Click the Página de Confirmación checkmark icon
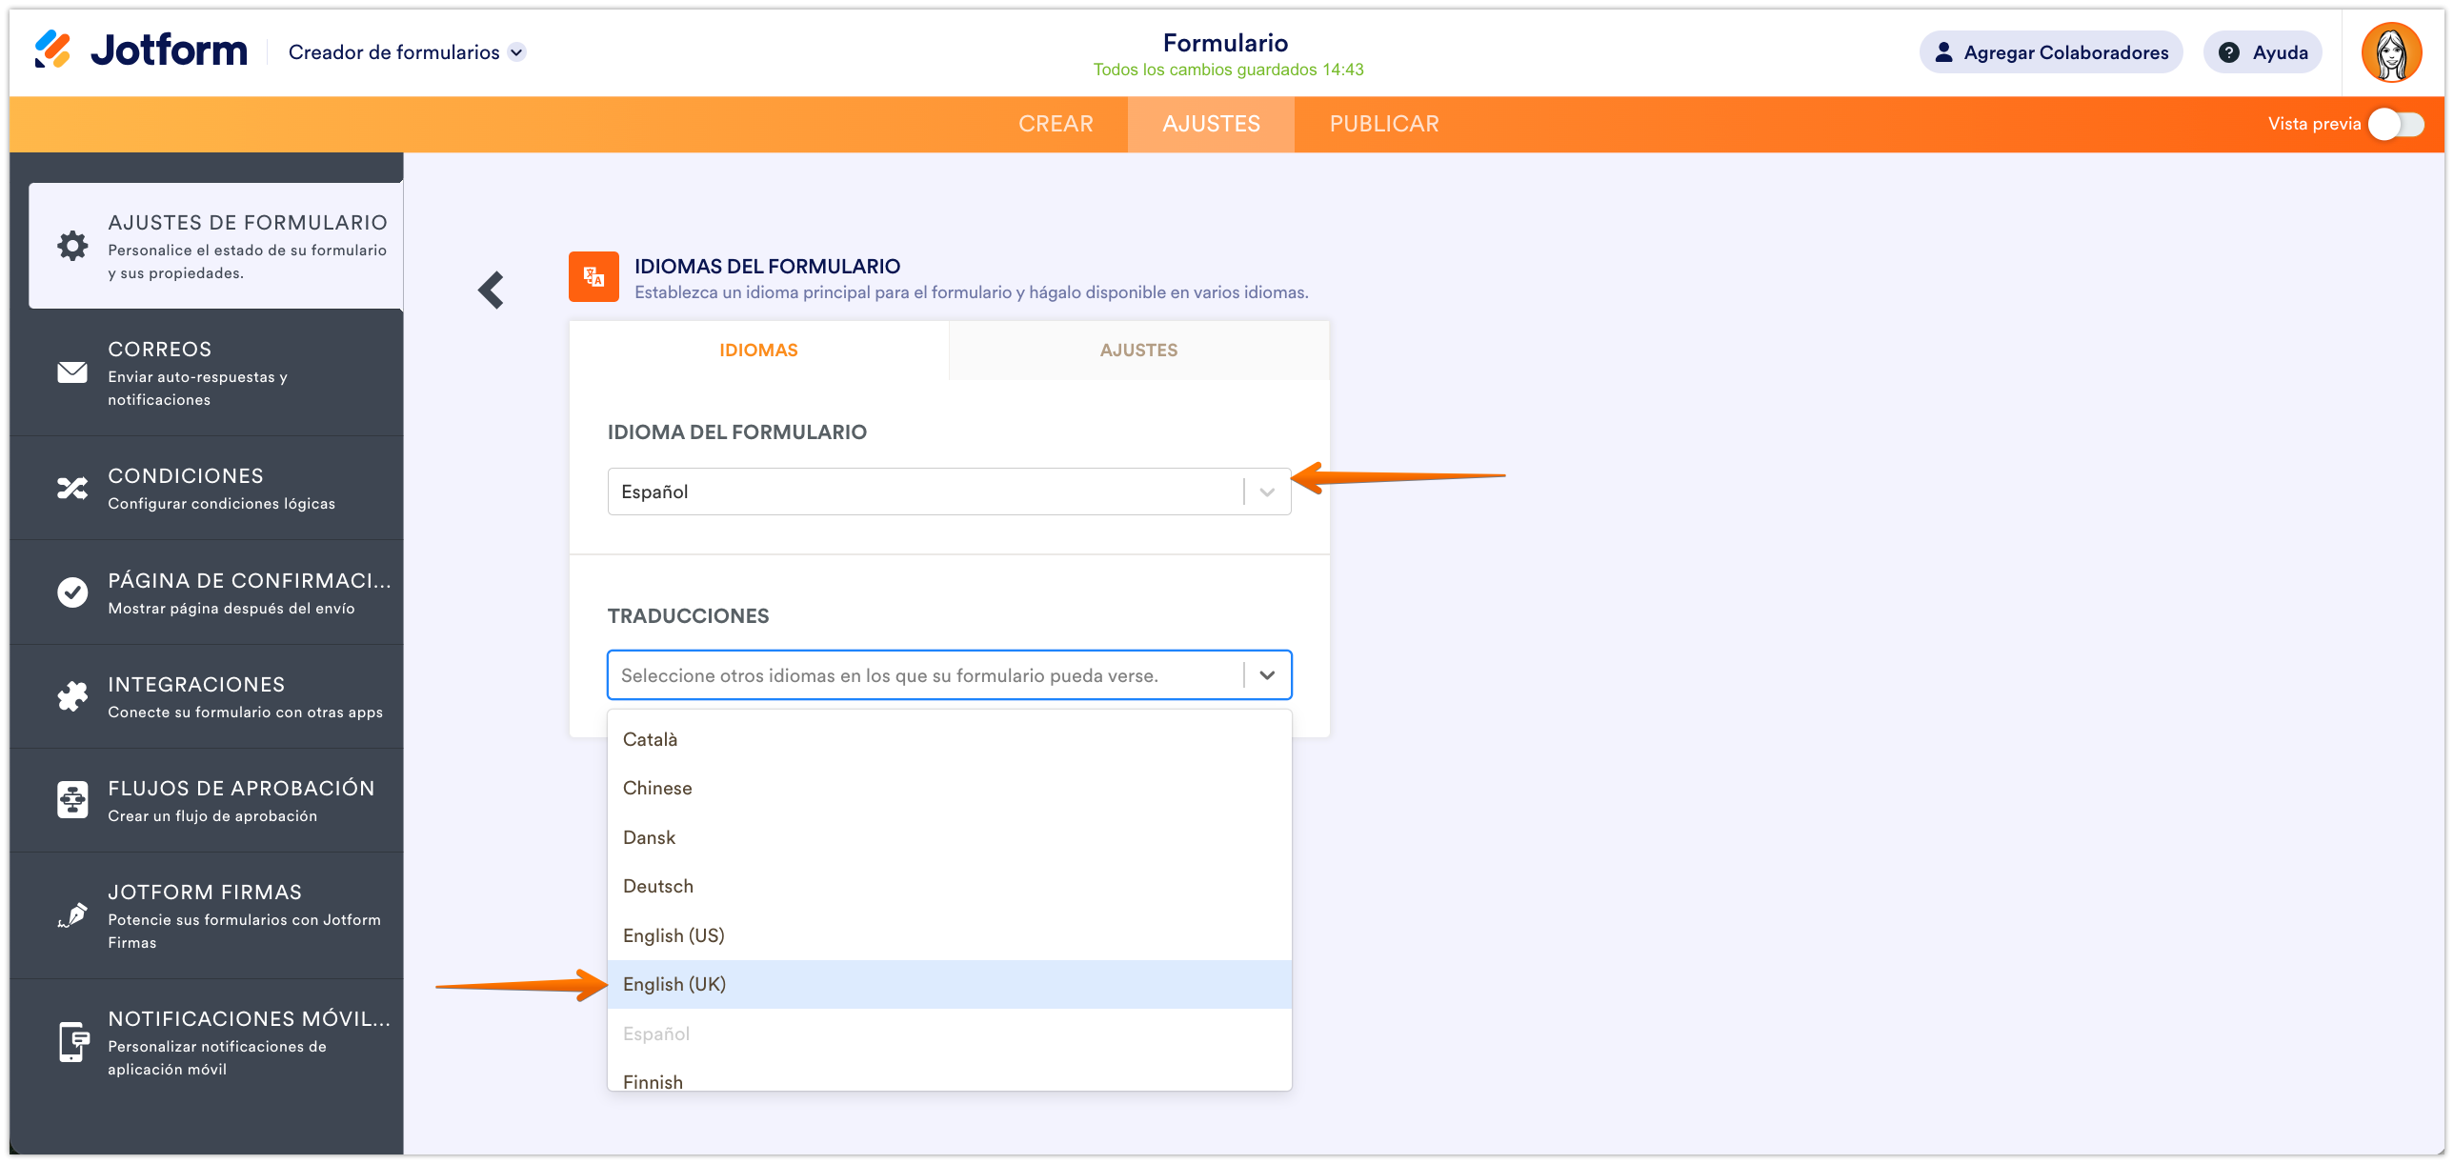 (x=73, y=592)
